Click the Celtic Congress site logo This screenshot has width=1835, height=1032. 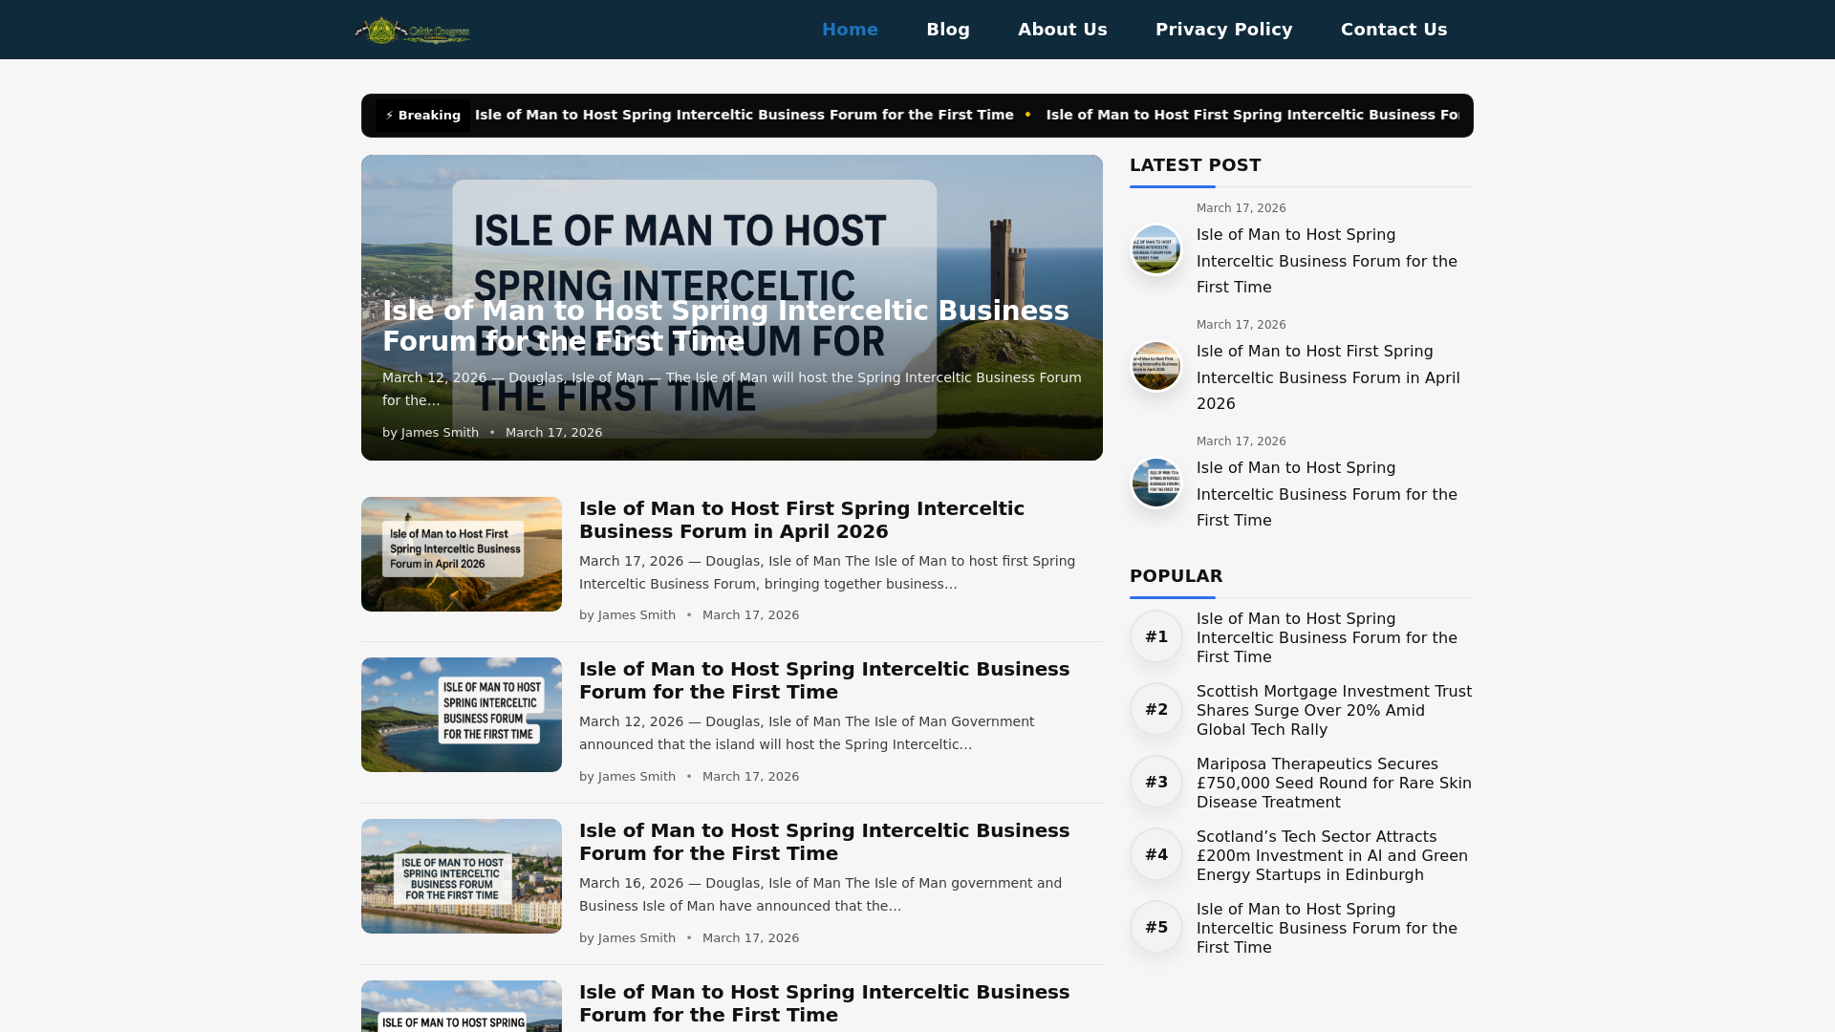click(413, 30)
